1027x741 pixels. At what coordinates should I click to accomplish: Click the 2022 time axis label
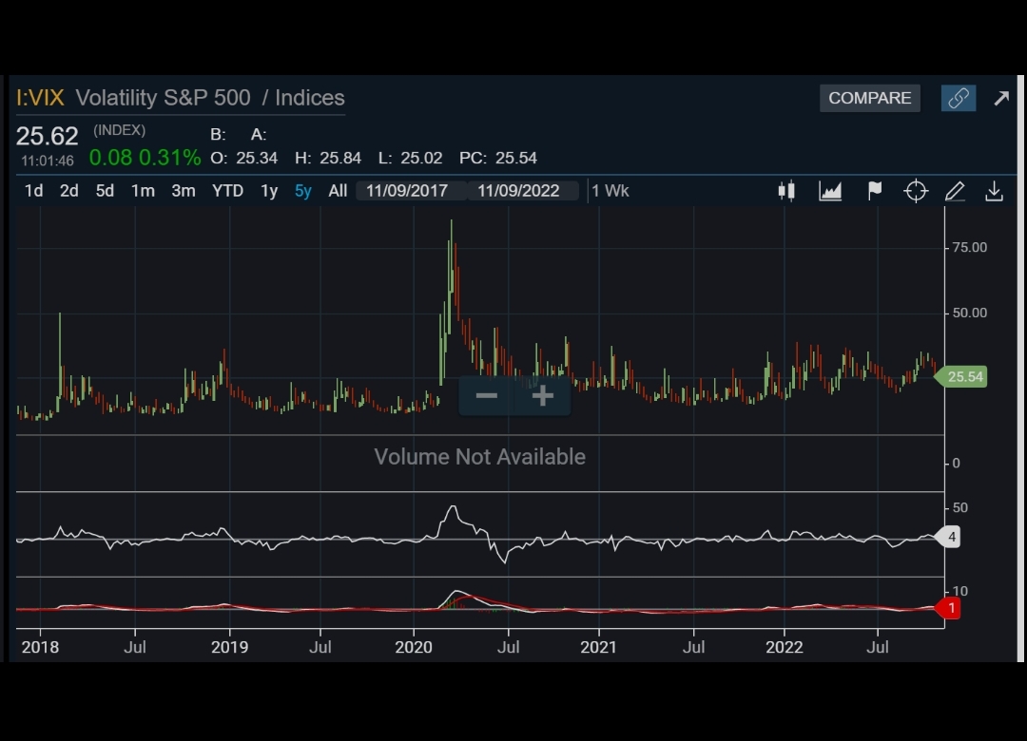784,647
